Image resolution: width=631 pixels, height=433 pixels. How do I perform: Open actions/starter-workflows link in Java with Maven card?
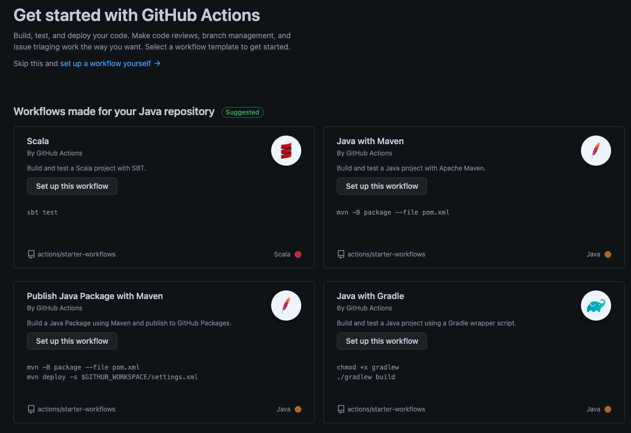pyautogui.click(x=386, y=254)
